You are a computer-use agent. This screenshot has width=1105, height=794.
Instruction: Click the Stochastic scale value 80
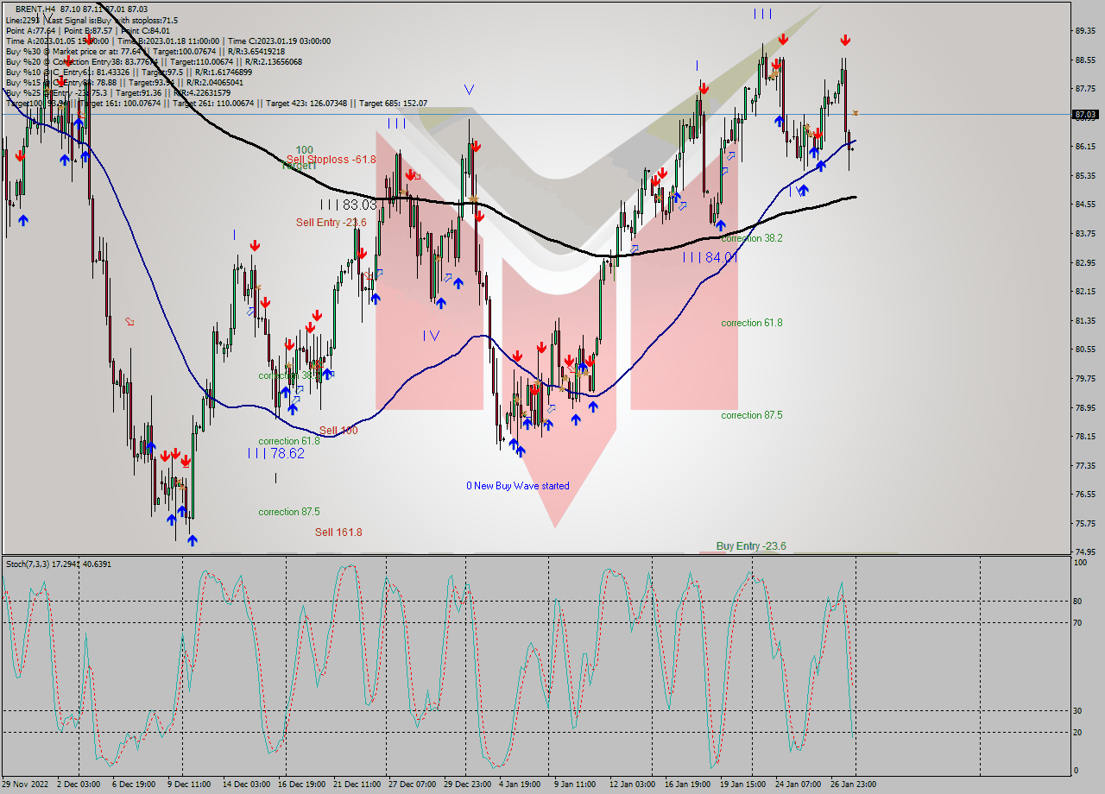coord(1078,602)
